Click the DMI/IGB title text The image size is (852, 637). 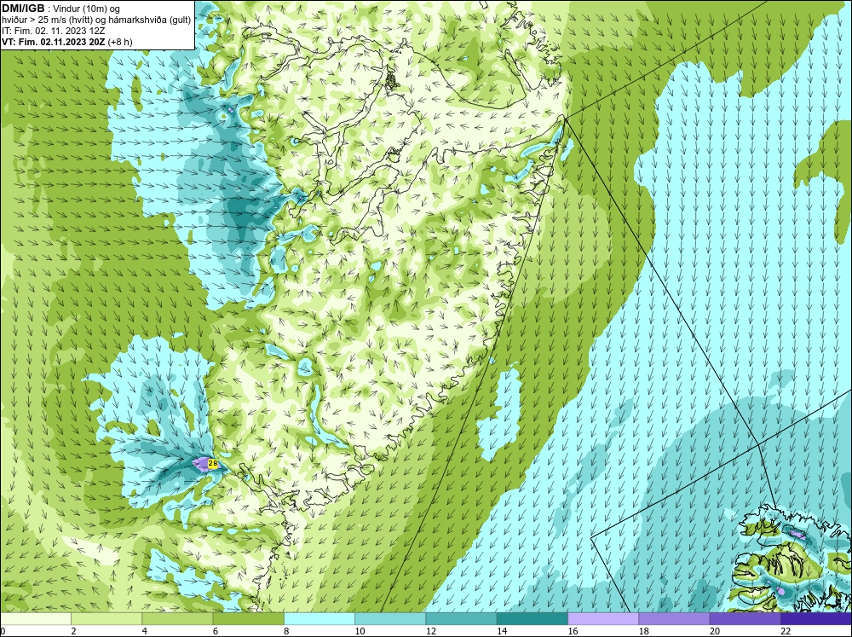pyautogui.click(x=23, y=9)
